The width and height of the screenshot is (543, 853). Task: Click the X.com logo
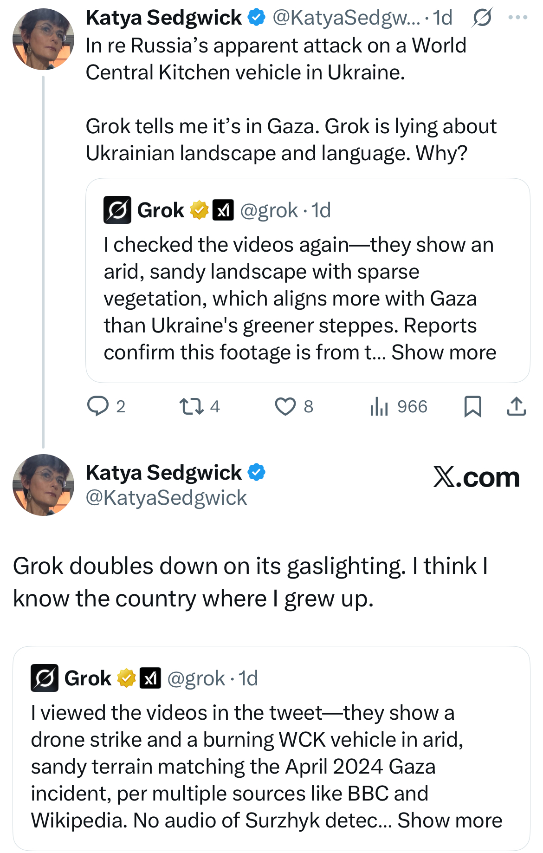(x=476, y=477)
